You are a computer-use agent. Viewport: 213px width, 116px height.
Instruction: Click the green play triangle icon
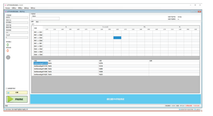pyautogui.click(x=10, y=99)
